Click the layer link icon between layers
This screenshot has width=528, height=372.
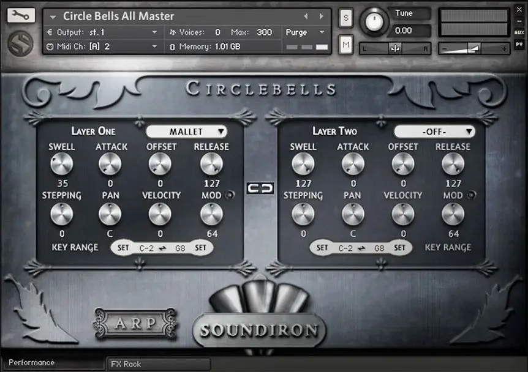260,188
